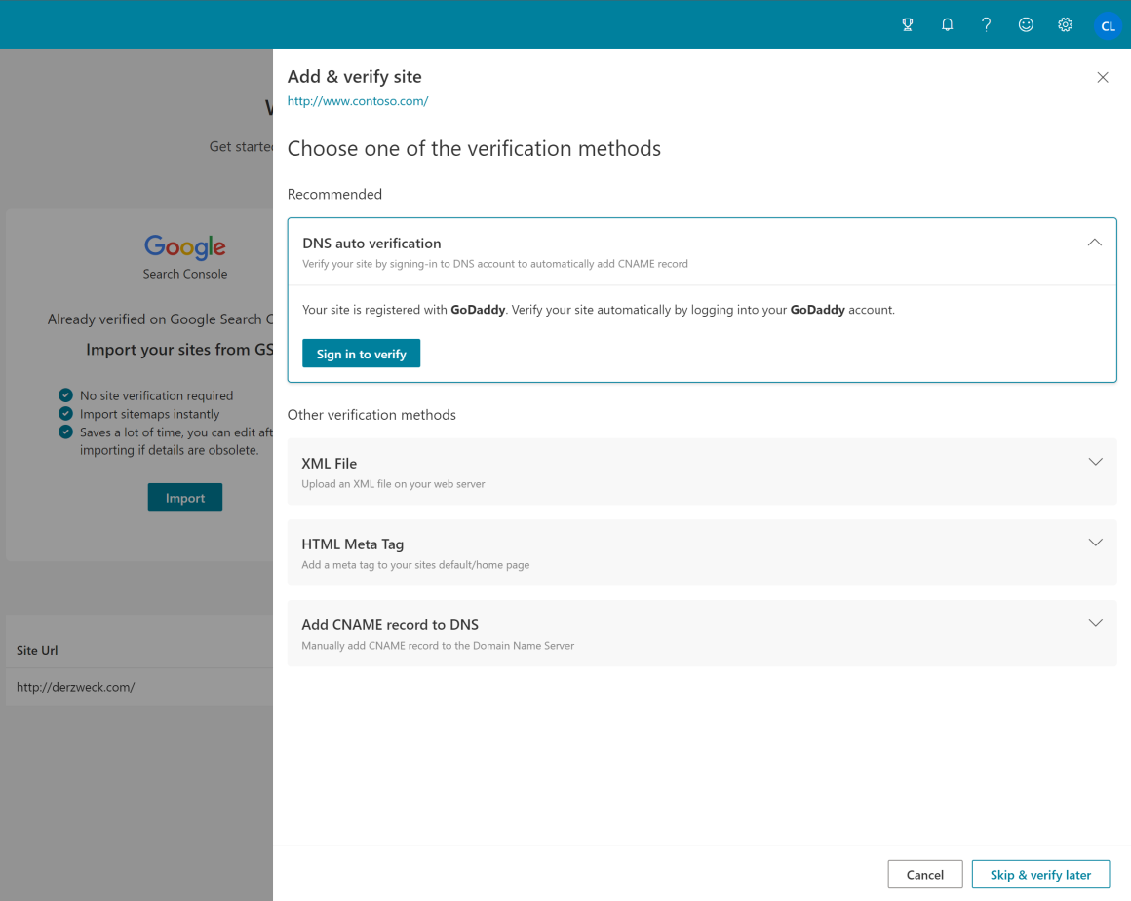Open the help question mark icon

point(986,24)
